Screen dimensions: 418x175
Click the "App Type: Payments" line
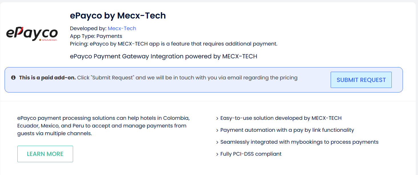96,36
